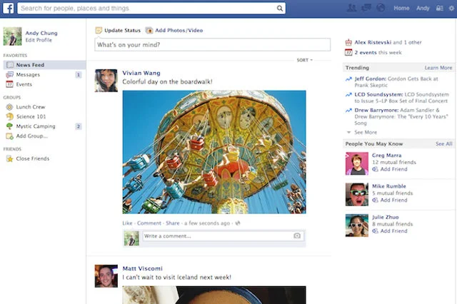Like Vivian Wang's post
Screen dimensions: 457x304
click(x=127, y=223)
